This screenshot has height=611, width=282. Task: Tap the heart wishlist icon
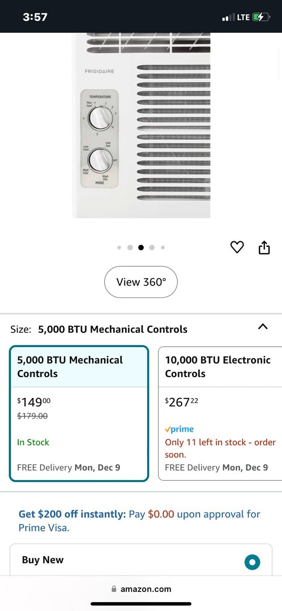(x=237, y=247)
